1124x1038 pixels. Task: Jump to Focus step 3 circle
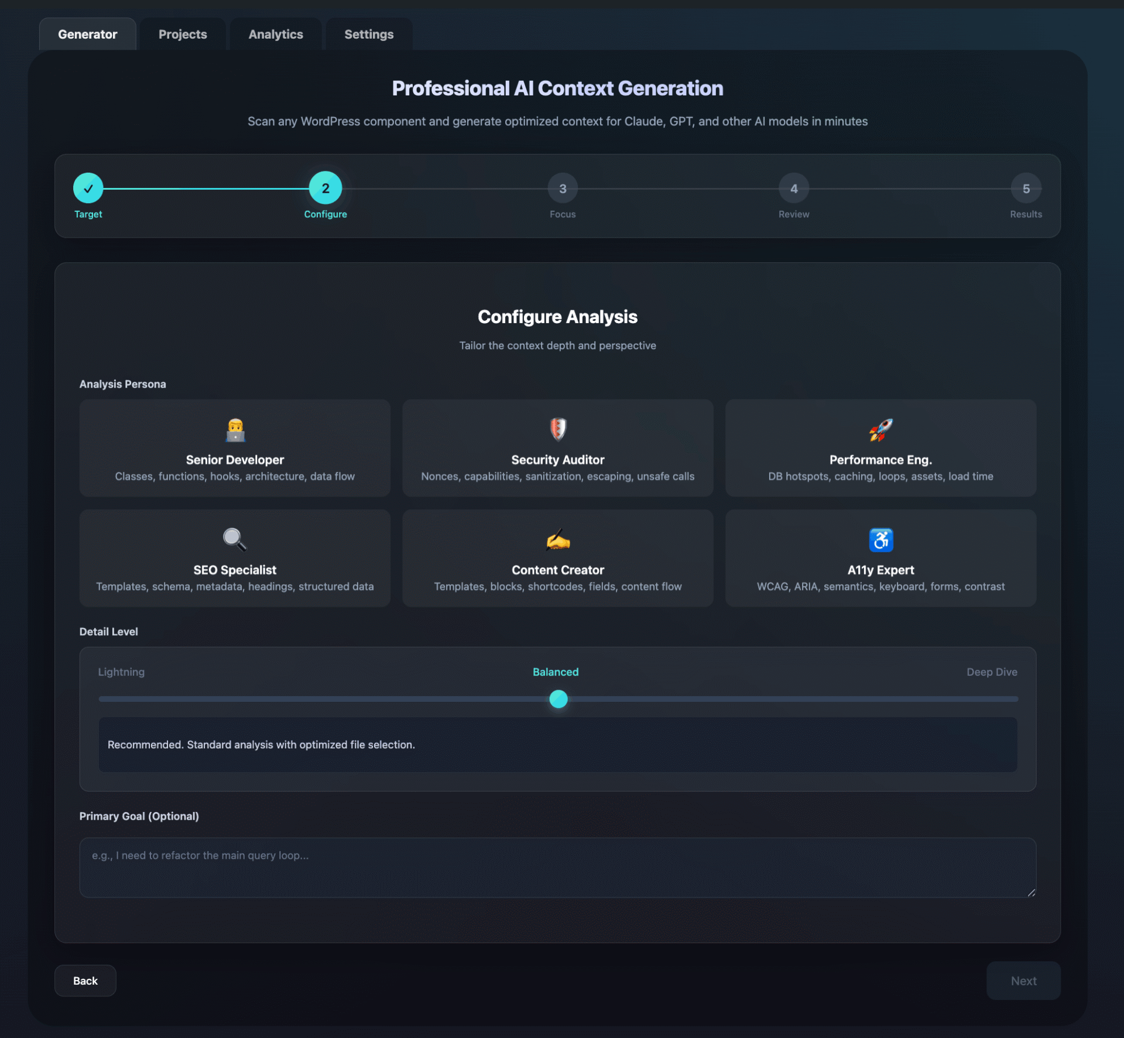point(563,189)
